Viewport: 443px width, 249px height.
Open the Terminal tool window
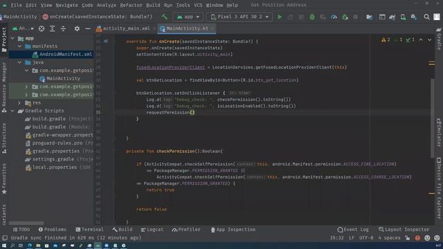[89, 230]
